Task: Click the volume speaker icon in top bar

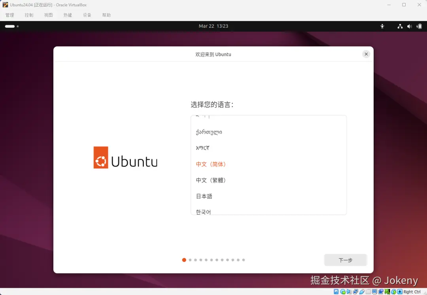Action: click(409, 26)
